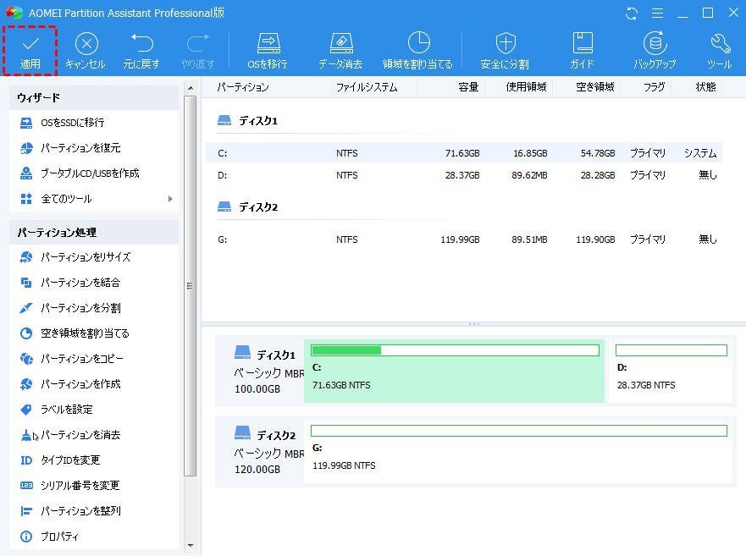Sort by ファイルシステム column header
Screen dimensions: 746x556
367,87
